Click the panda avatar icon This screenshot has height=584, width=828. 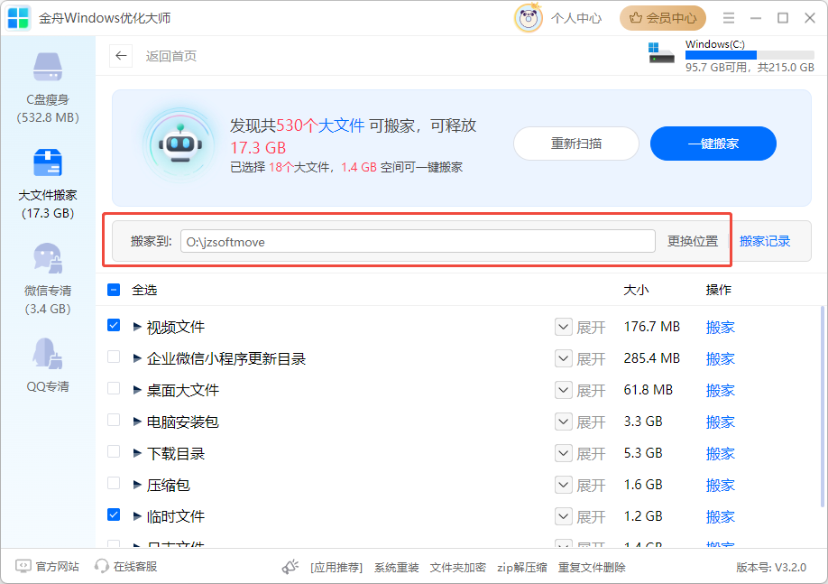pyautogui.click(x=528, y=18)
